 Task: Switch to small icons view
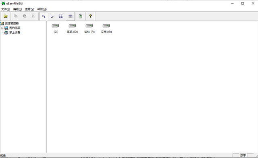coord(52,16)
